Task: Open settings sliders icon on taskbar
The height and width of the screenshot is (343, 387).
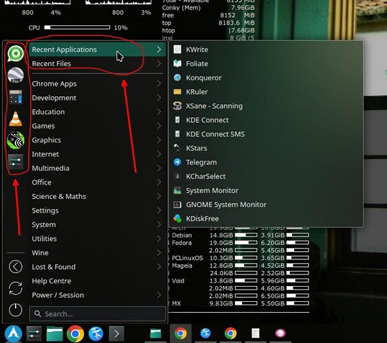Action: click(34, 334)
